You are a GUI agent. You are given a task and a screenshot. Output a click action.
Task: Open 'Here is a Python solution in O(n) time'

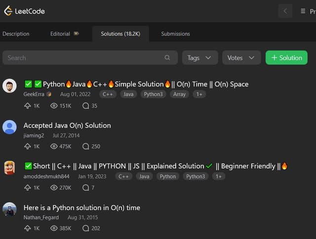82,207
